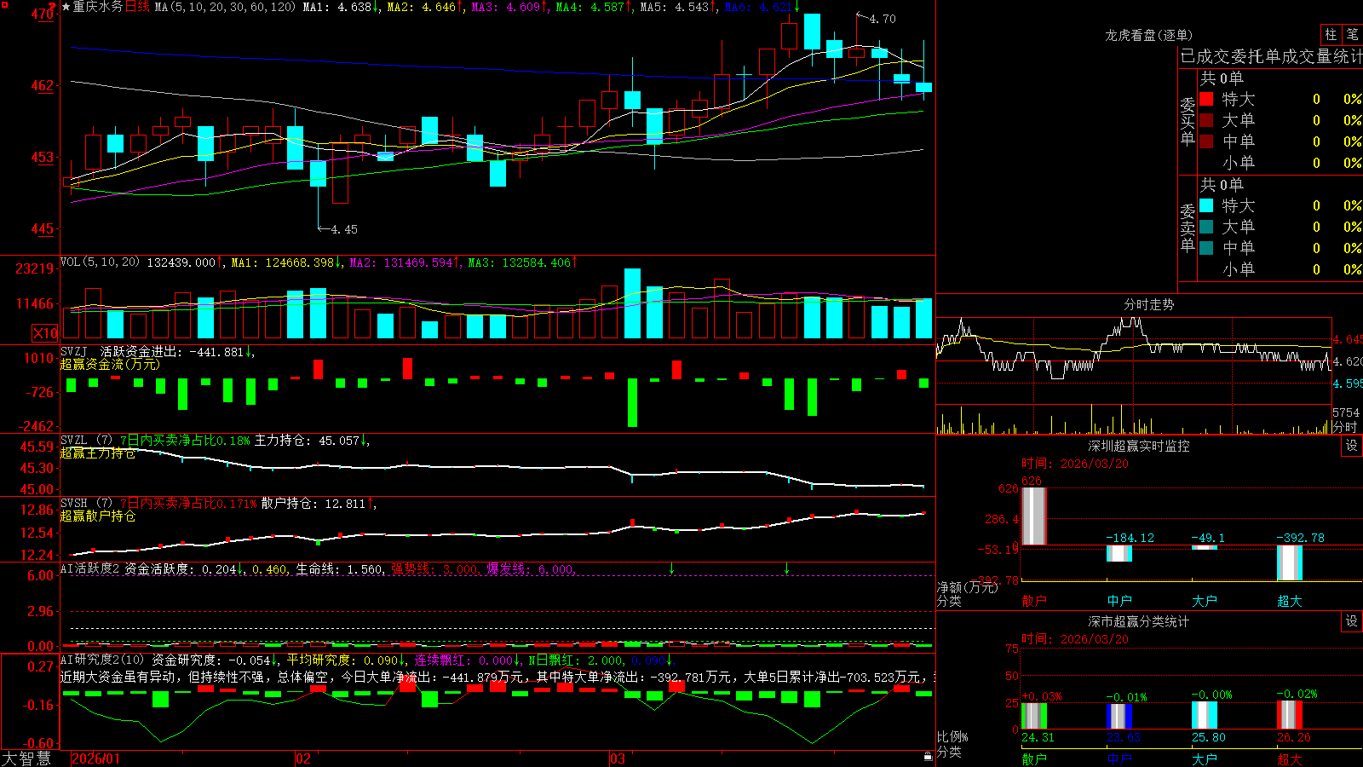Click the 已成交委托单成交量统计 header
This screenshot has height=767, width=1363.
tap(1271, 56)
